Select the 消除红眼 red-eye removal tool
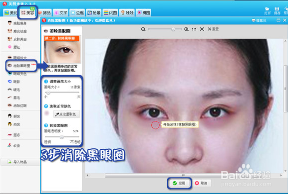Image resolution: width=288 pixels, height=194 pixels. pyautogui.click(x=17, y=105)
